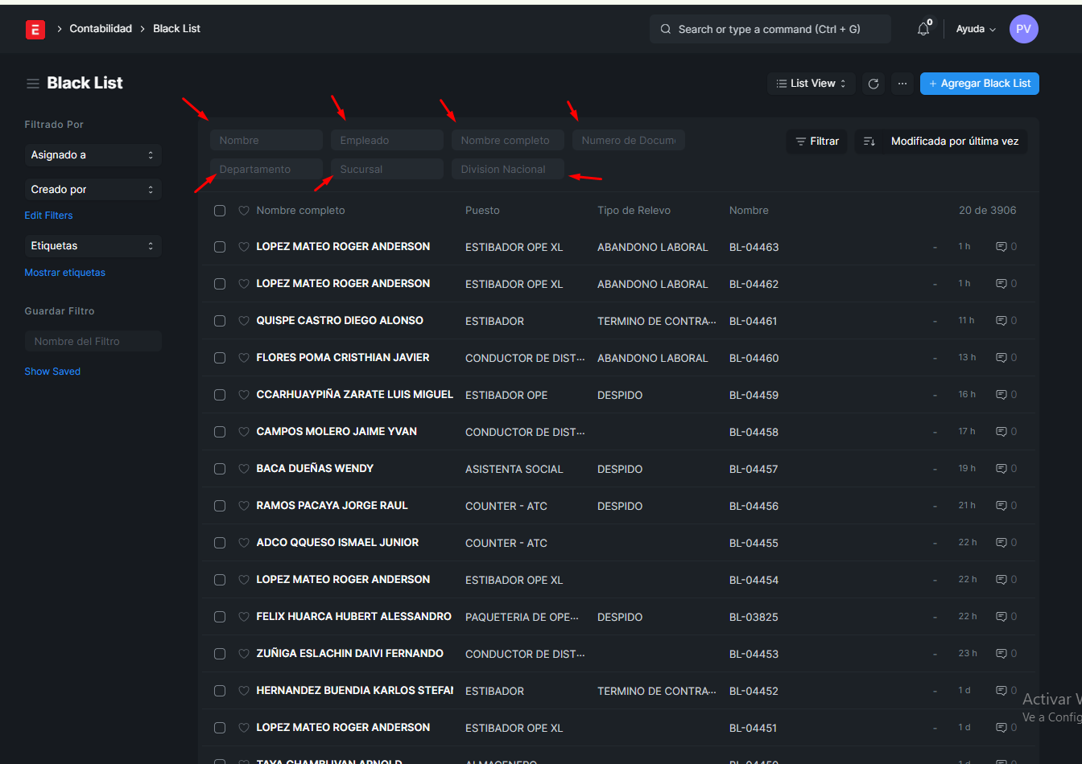
Task: Open the Creado por filter dropdown
Action: (x=93, y=190)
